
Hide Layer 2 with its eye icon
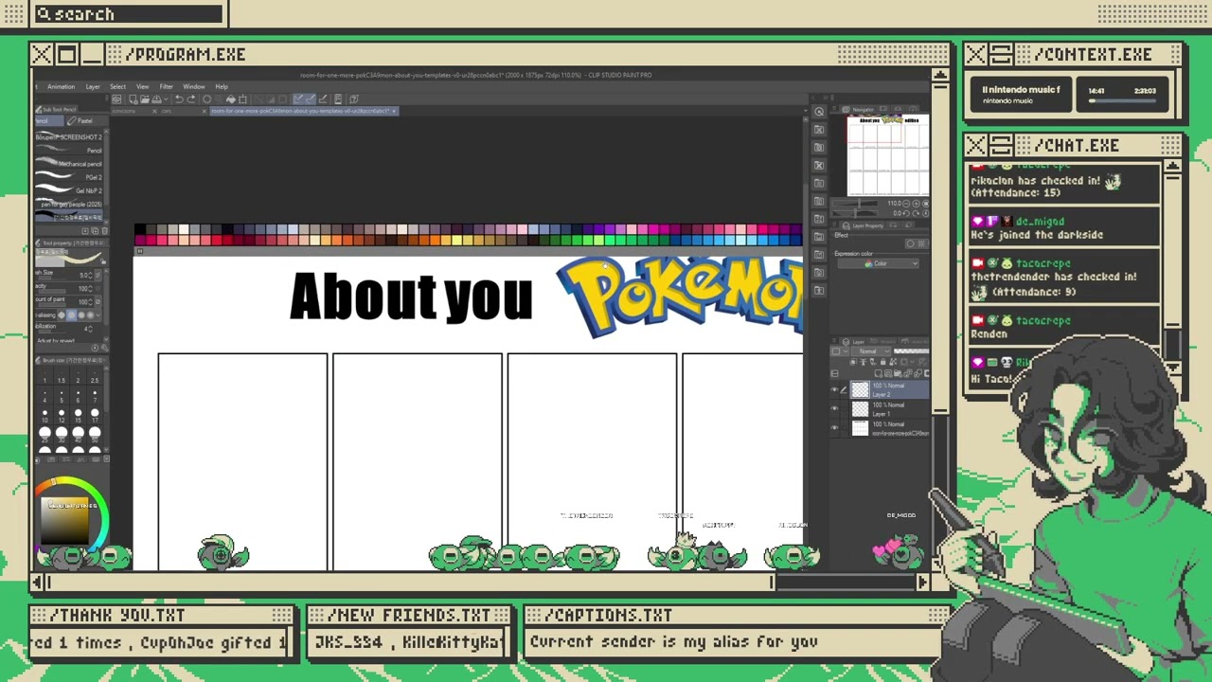click(x=834, y=389)
